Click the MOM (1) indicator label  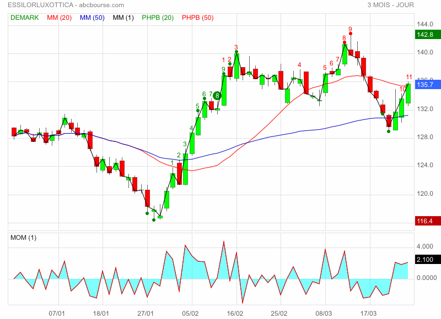tap(23, 238)
